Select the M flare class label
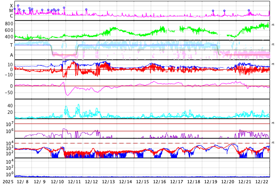The height and width of the screenshot is (185, 277). coord(11,11)
